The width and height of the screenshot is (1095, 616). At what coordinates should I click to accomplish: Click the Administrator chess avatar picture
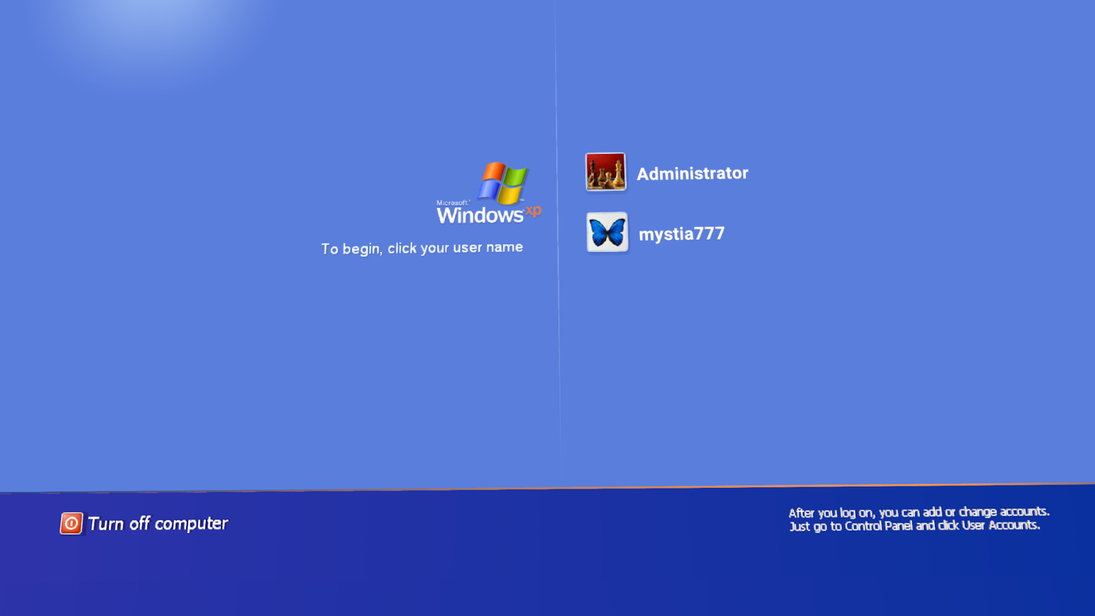tap(606, 172)
